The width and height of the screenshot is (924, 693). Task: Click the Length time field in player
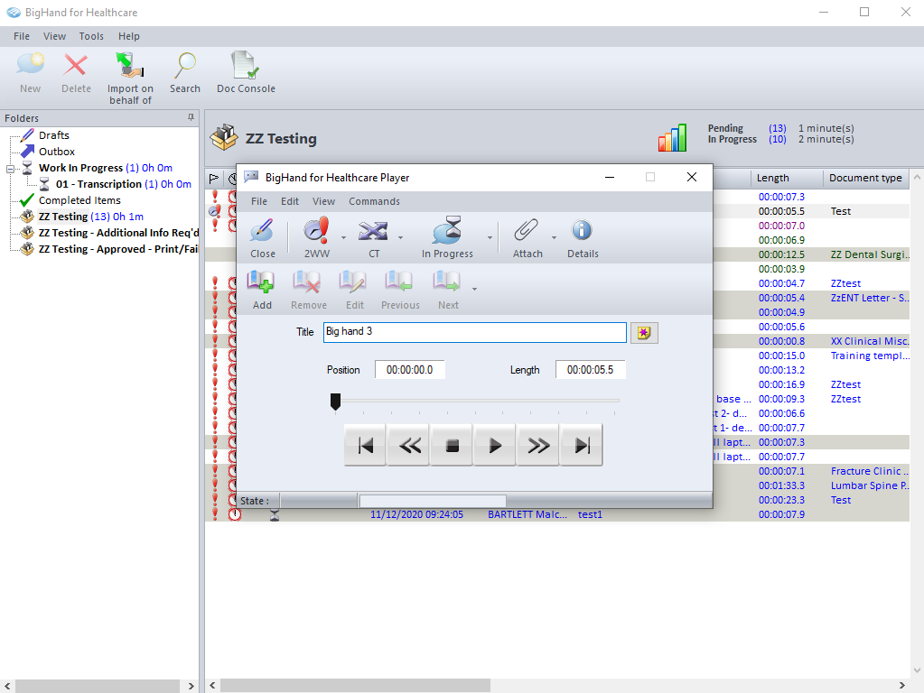[x=590, y=370]
